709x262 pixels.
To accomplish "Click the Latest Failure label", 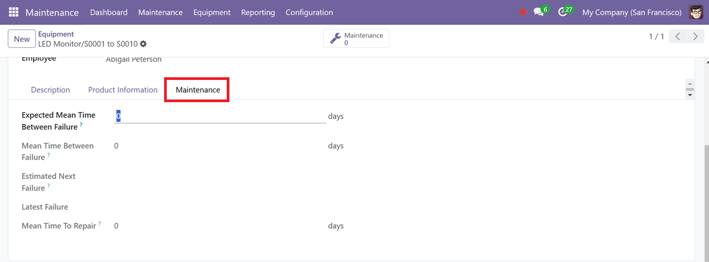I will 45,207.
